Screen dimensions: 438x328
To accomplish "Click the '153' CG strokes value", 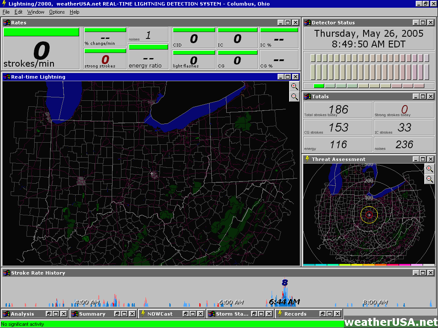I will tap(338, 127).
